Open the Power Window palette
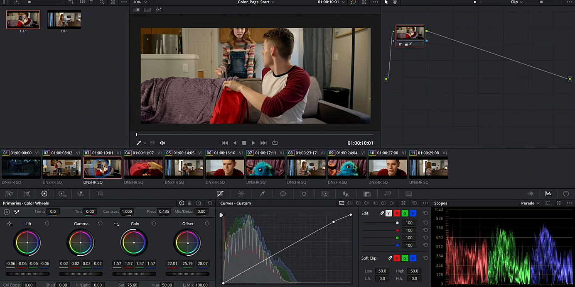The height and width of the screenshot is (287, 575). 283,194
